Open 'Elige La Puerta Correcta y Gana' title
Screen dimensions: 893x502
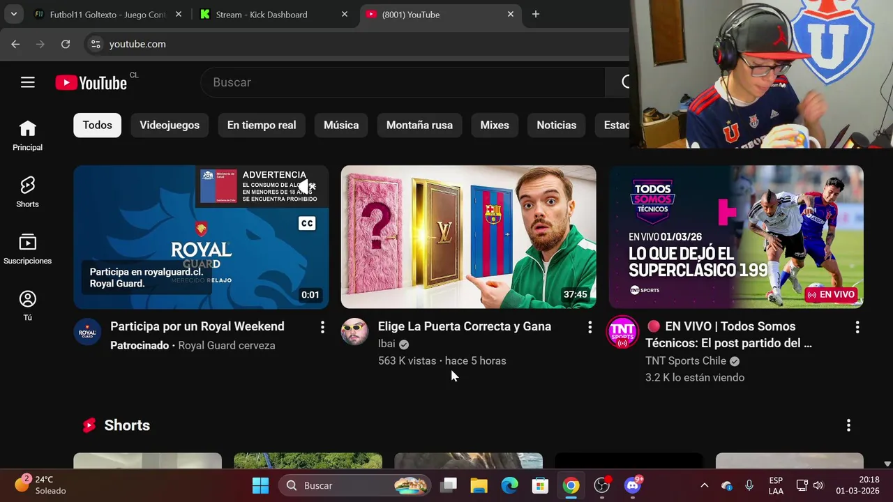465,326
